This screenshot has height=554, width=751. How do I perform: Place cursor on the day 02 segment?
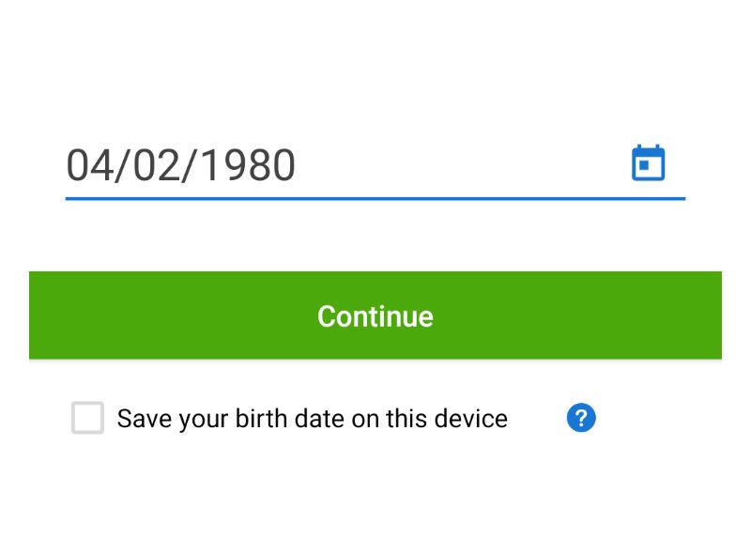(x=156, y=165)
